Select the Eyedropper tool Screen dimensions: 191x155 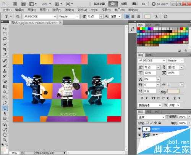coord(5,54)
